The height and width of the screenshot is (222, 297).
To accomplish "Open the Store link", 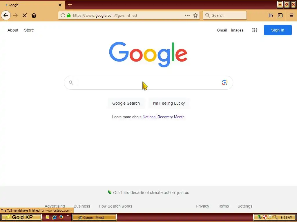I will click(x=29, y=30).
